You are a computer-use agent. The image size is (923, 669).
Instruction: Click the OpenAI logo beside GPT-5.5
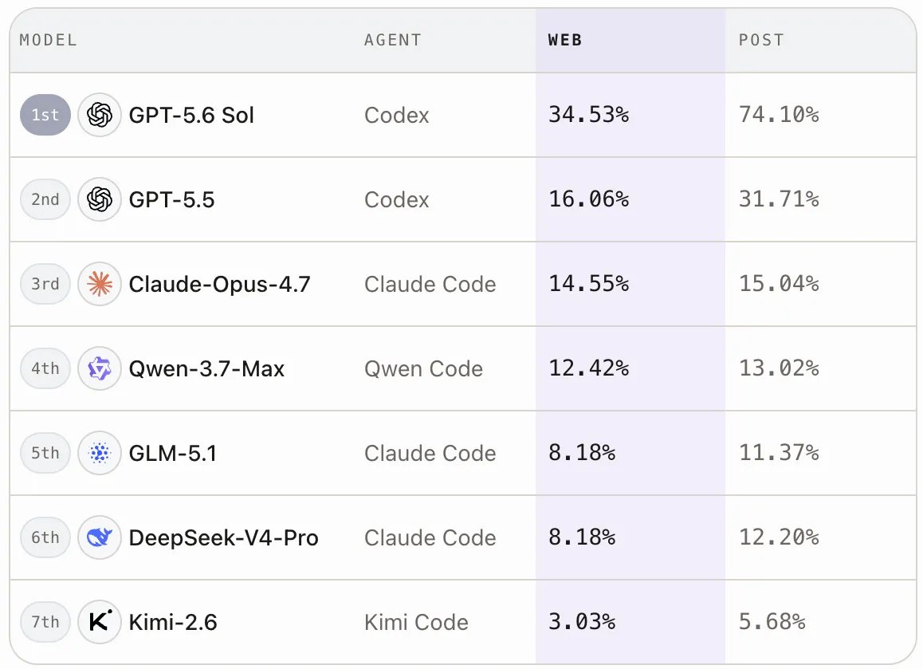click(100, 199)
